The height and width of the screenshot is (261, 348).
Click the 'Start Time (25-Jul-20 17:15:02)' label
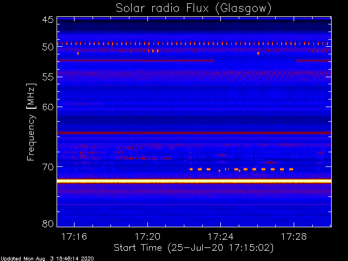click(x=194, y=248)
